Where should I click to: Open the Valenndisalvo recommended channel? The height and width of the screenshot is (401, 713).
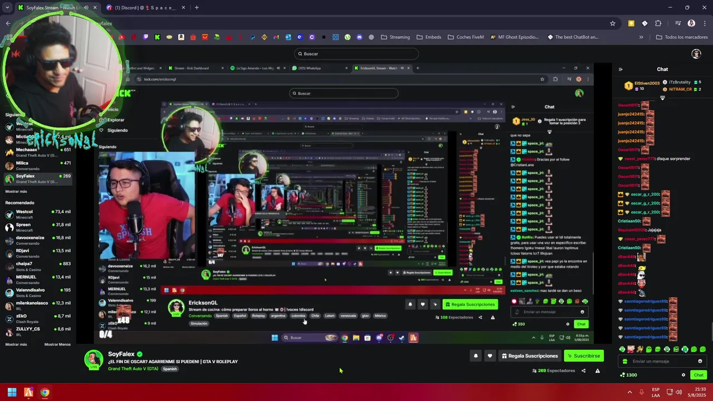[38, 293]
